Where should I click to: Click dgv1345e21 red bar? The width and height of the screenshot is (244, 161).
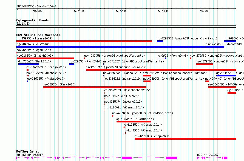pos(232,93)
